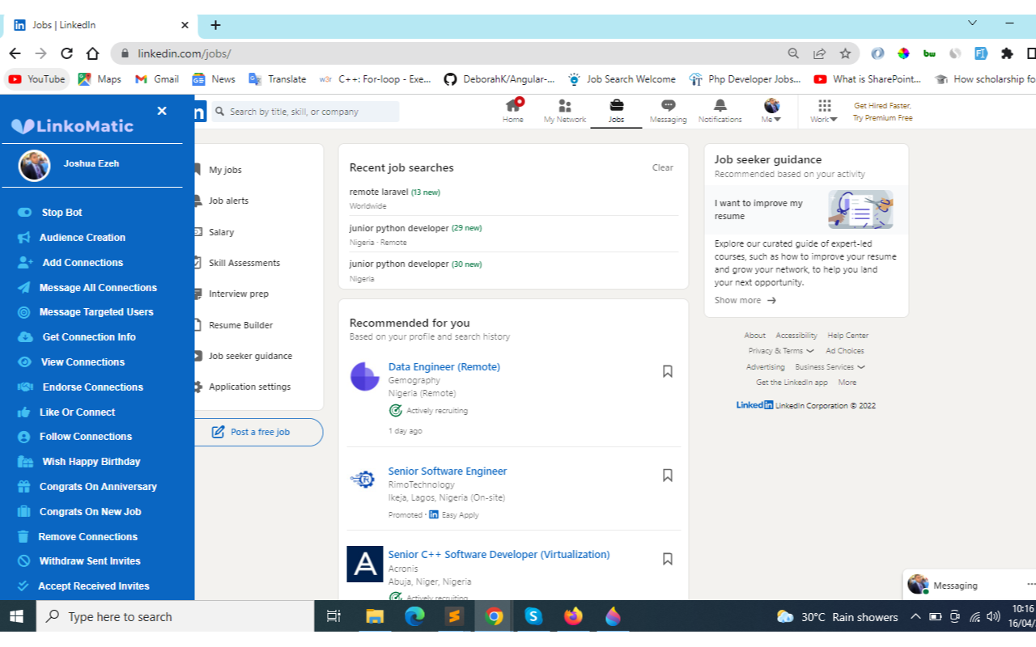The height and width of the screenshot is (647, 1036).
Task: Select Wish Happy Birthday cake icon
Action: pyautogui.click(x=26, y=462)
